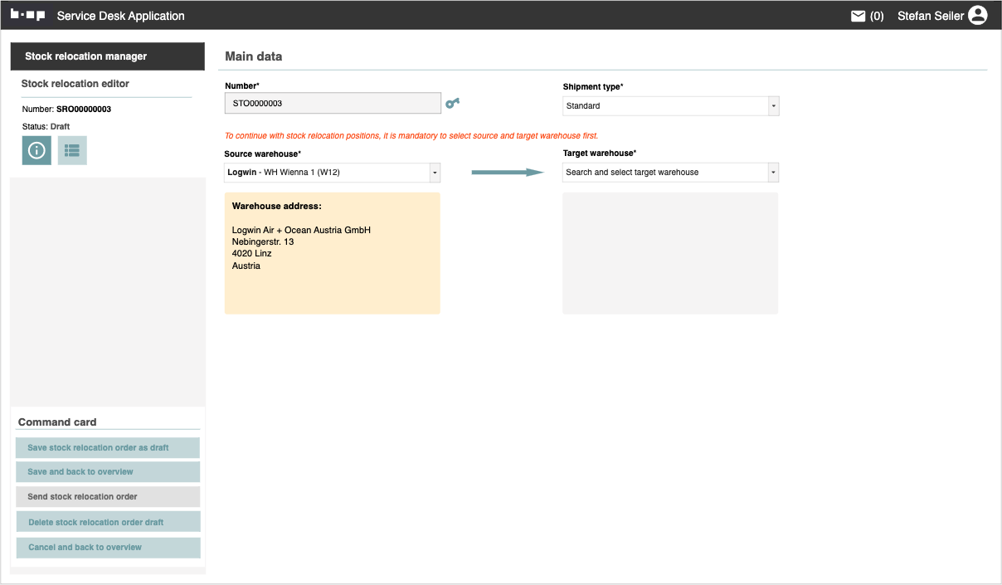
Task: Save stock relocation order as draft
Action: point(108,448)
